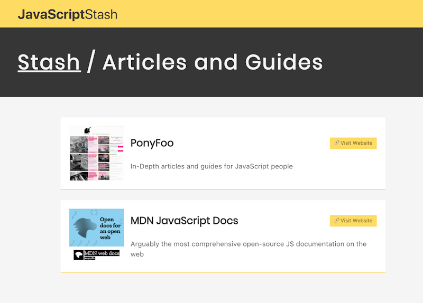
Task: Click MDN description about comprehensive documentation
Action: [x=249, y=249]
